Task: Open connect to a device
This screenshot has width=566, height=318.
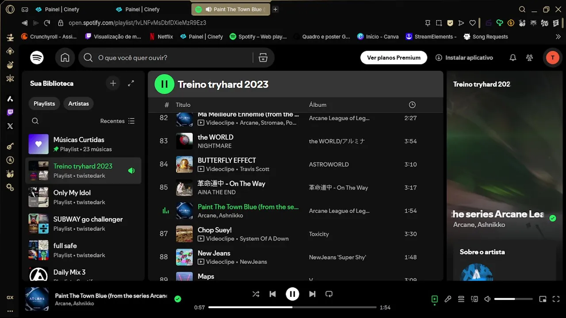Action: tap(474, 299)
